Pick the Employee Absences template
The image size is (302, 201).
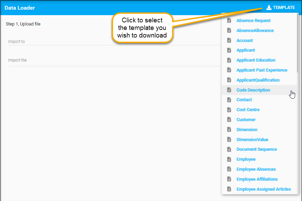click(256, 169)
